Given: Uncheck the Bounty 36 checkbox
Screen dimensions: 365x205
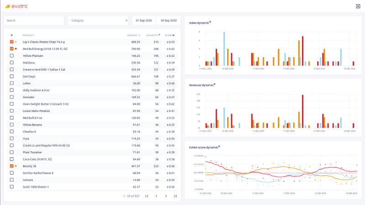Looking at the screenshot, I should coord(12,166).
